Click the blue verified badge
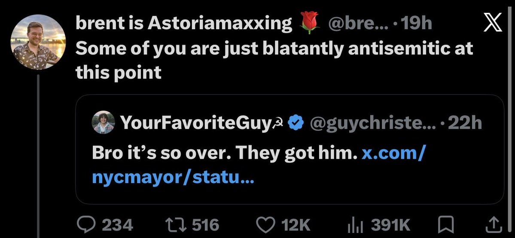The image size is (515, 238). 296,123
